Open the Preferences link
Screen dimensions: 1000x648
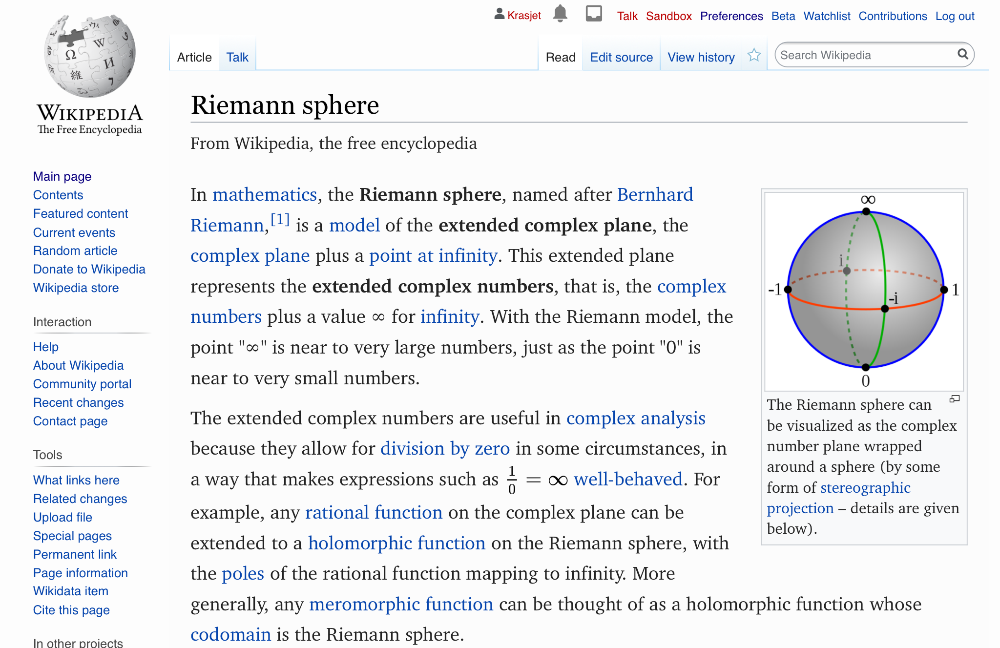731,16
